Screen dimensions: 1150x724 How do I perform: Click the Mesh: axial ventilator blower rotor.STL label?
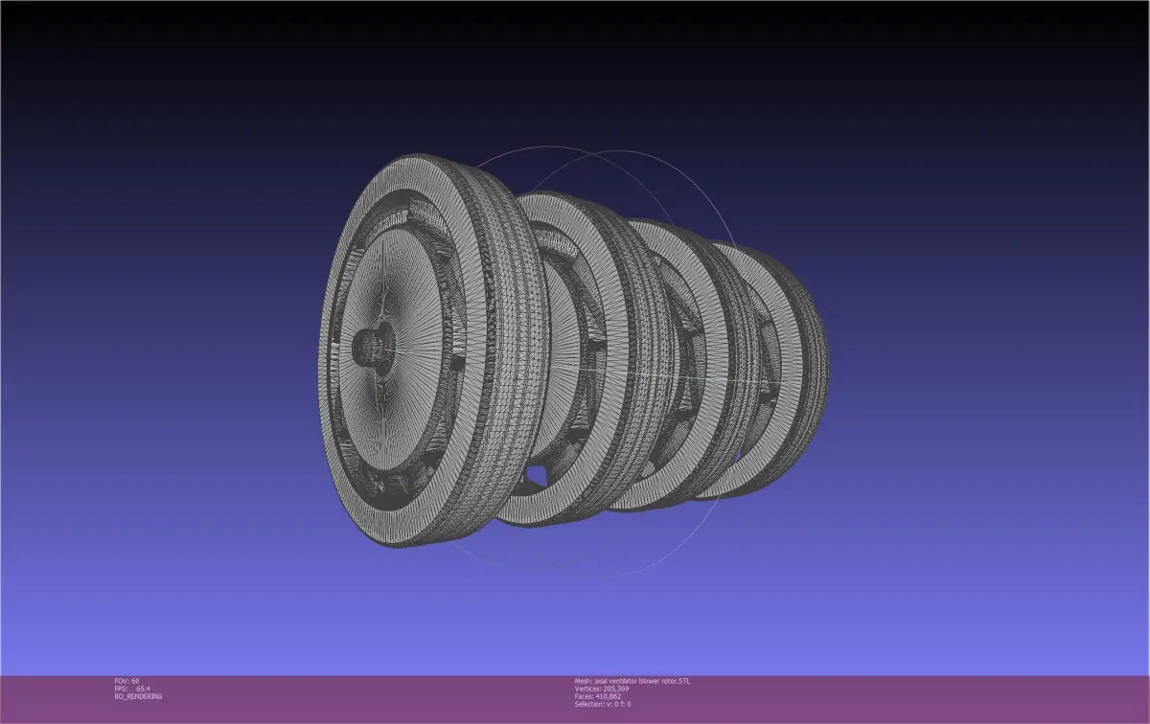point(632,681)
